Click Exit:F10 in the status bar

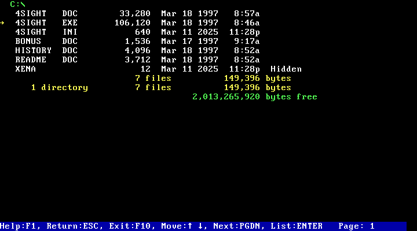[x=130, y=226]
